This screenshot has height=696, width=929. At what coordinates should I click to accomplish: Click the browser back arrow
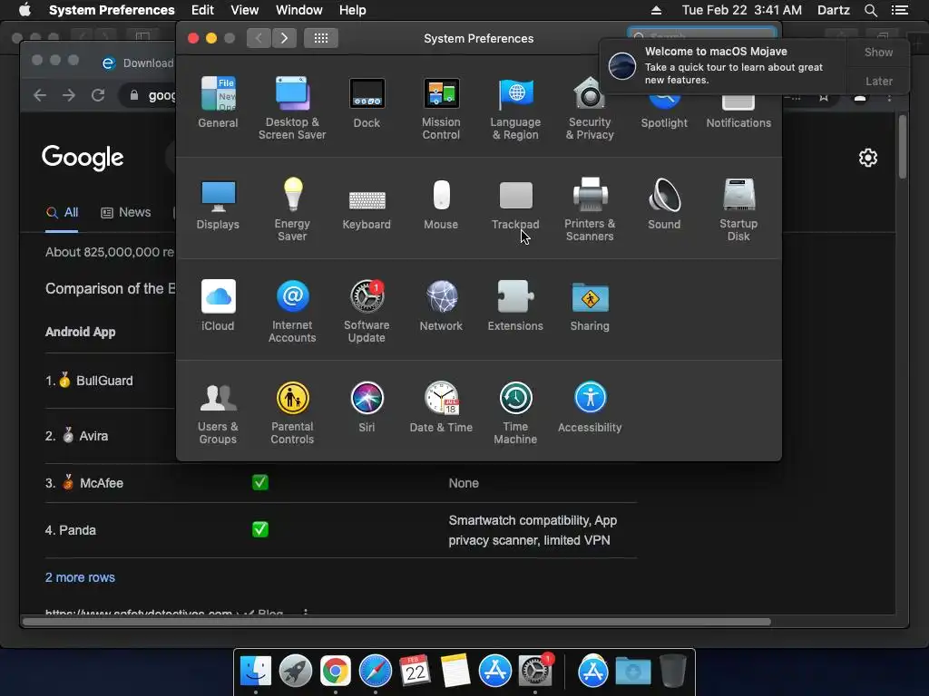[x=40, y=95]
